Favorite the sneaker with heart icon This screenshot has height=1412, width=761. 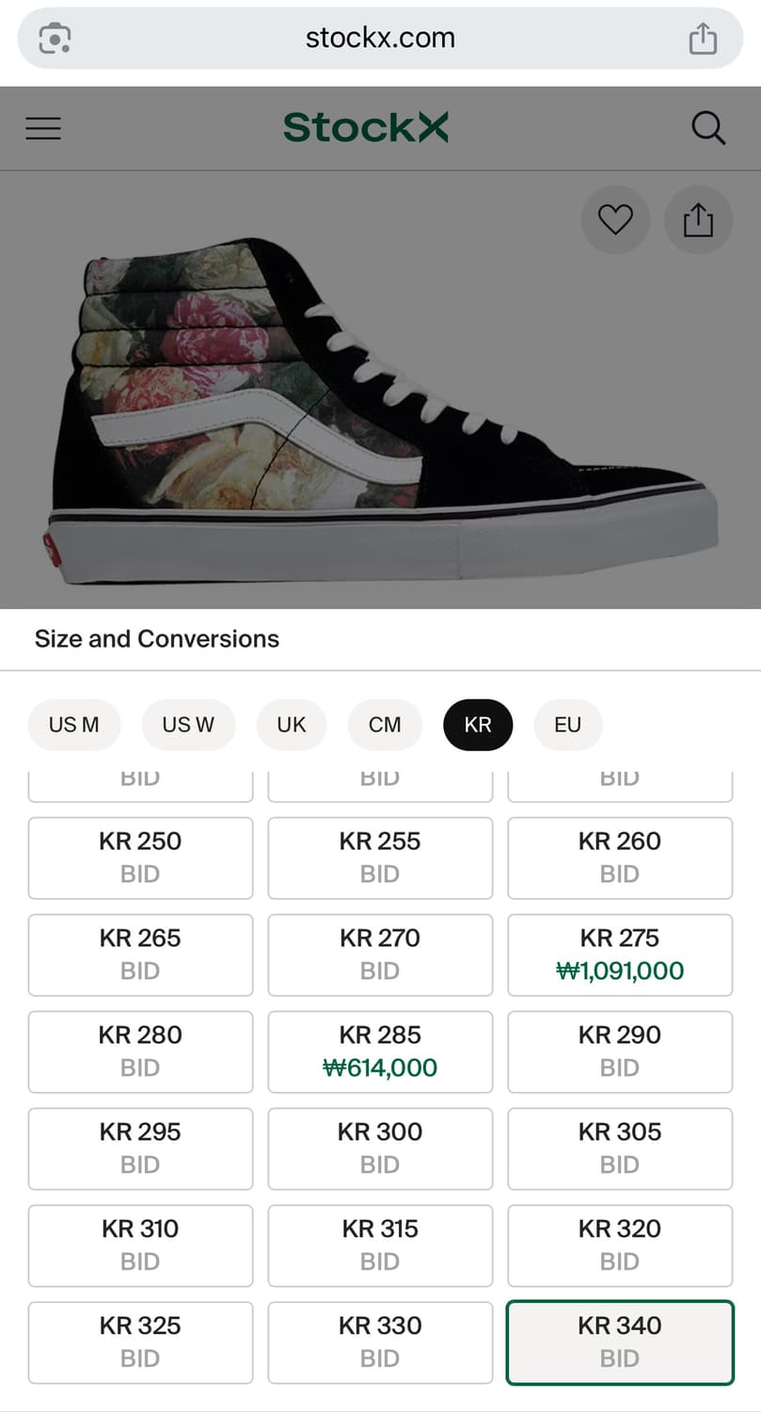tap(615, 220)
